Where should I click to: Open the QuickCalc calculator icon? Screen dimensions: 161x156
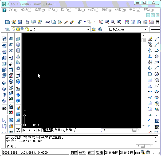tap(158, 22)
